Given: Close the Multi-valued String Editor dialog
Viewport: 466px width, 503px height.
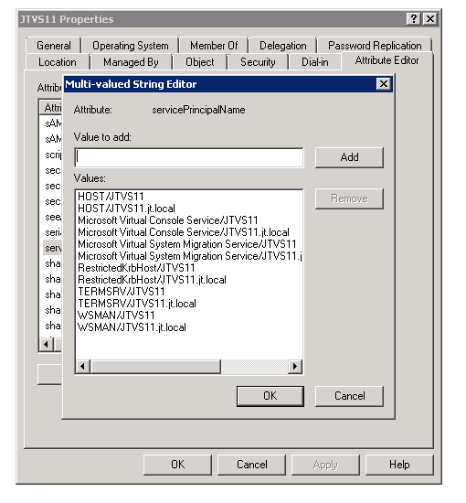Looking at the screenshot, I should tap(384, 84).
